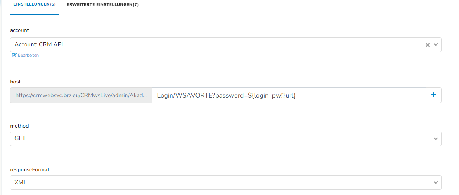459x195 pixels.
Task: Click the blue plus icon beside host
Action: [x=433, y=95]
